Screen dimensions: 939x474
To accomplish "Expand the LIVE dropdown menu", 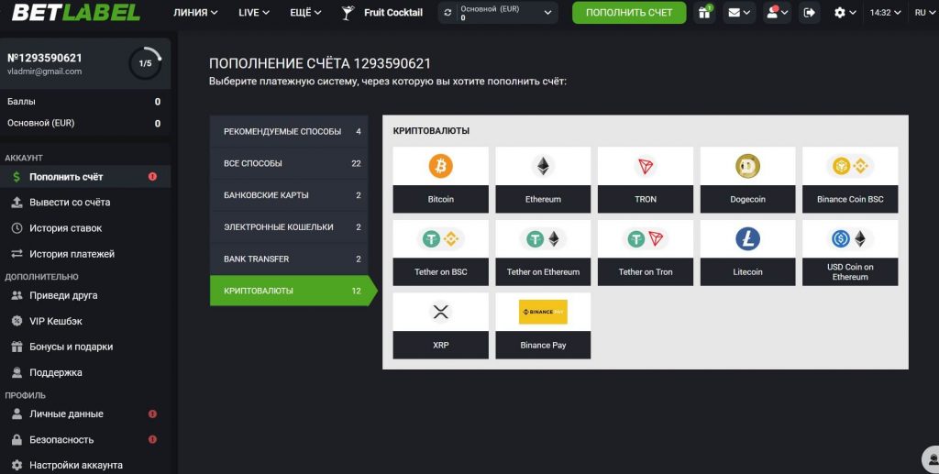I will point(254,13).
